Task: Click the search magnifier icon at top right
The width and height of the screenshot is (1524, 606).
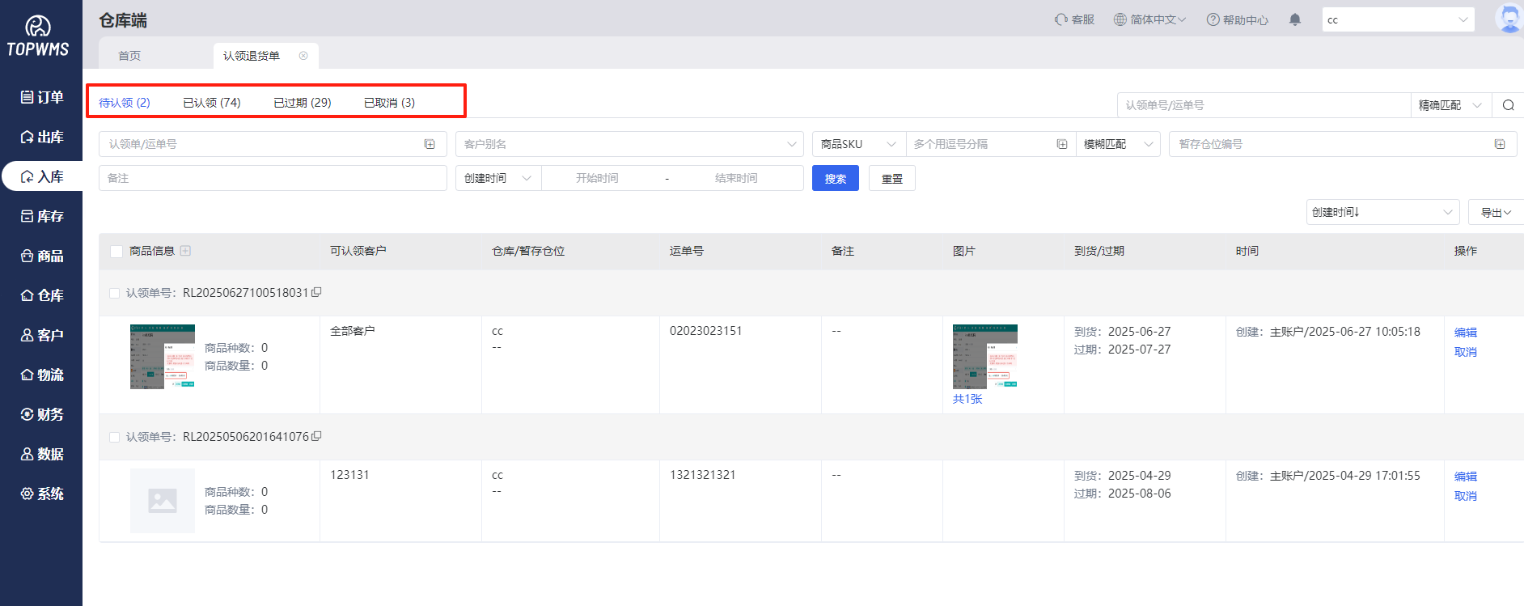Action: coord(1508,105)
